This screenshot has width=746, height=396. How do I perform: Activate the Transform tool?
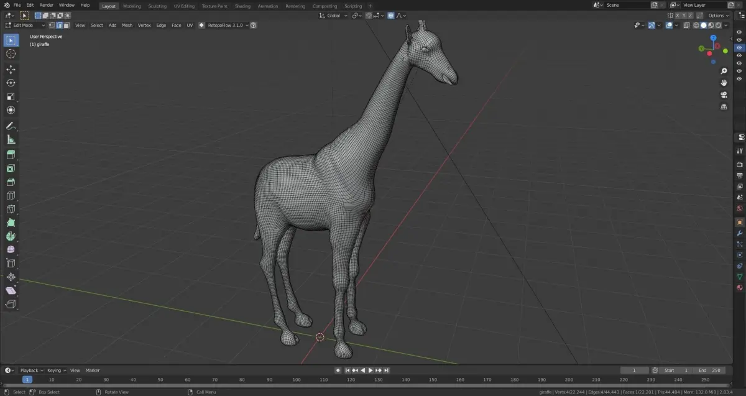11,110
